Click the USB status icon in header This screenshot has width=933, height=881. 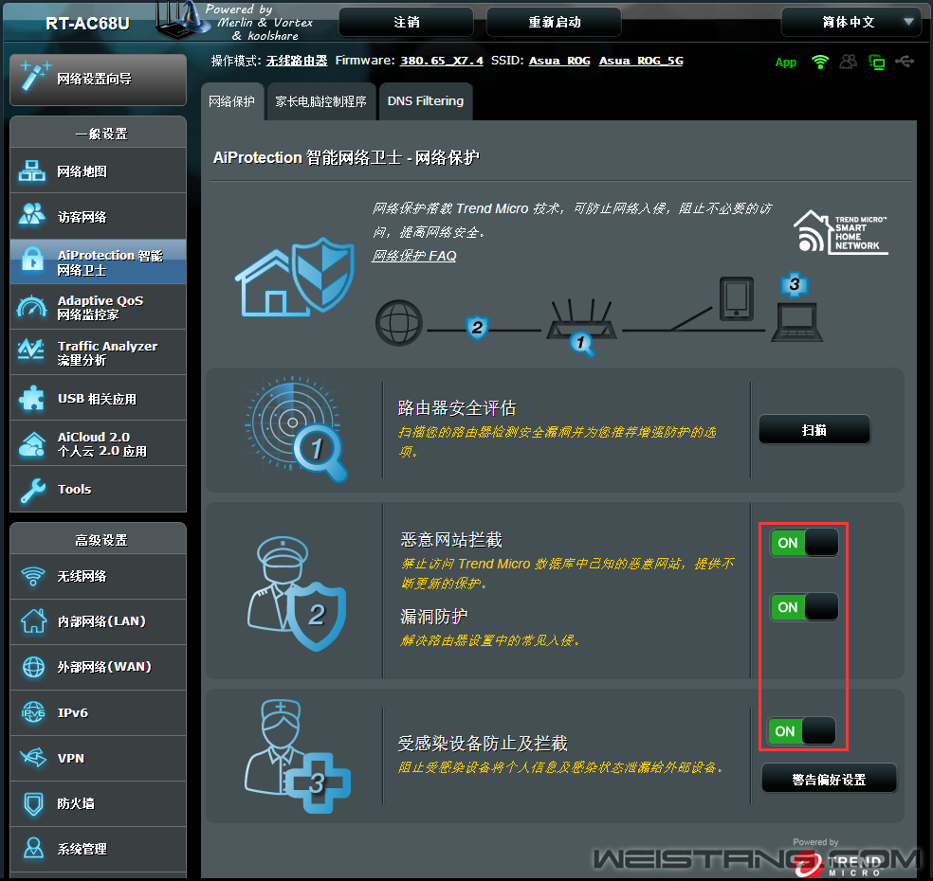tap(905, 62)
